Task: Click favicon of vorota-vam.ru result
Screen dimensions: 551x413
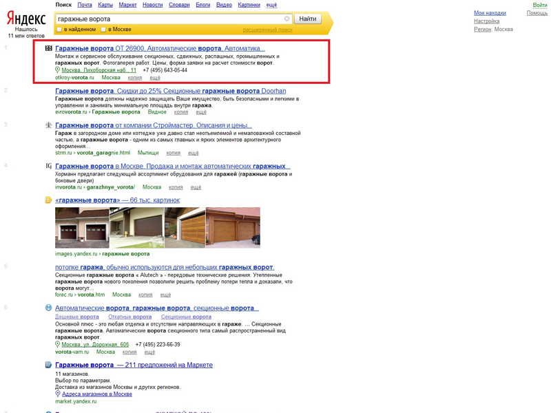Action: pyautogui.click(x=48, y=308)
